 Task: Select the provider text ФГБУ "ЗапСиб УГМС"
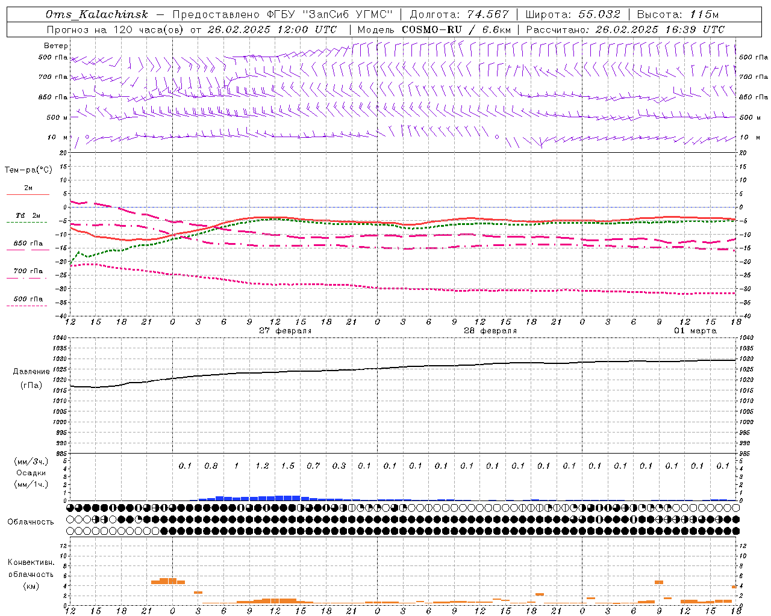tap(329, 14)
